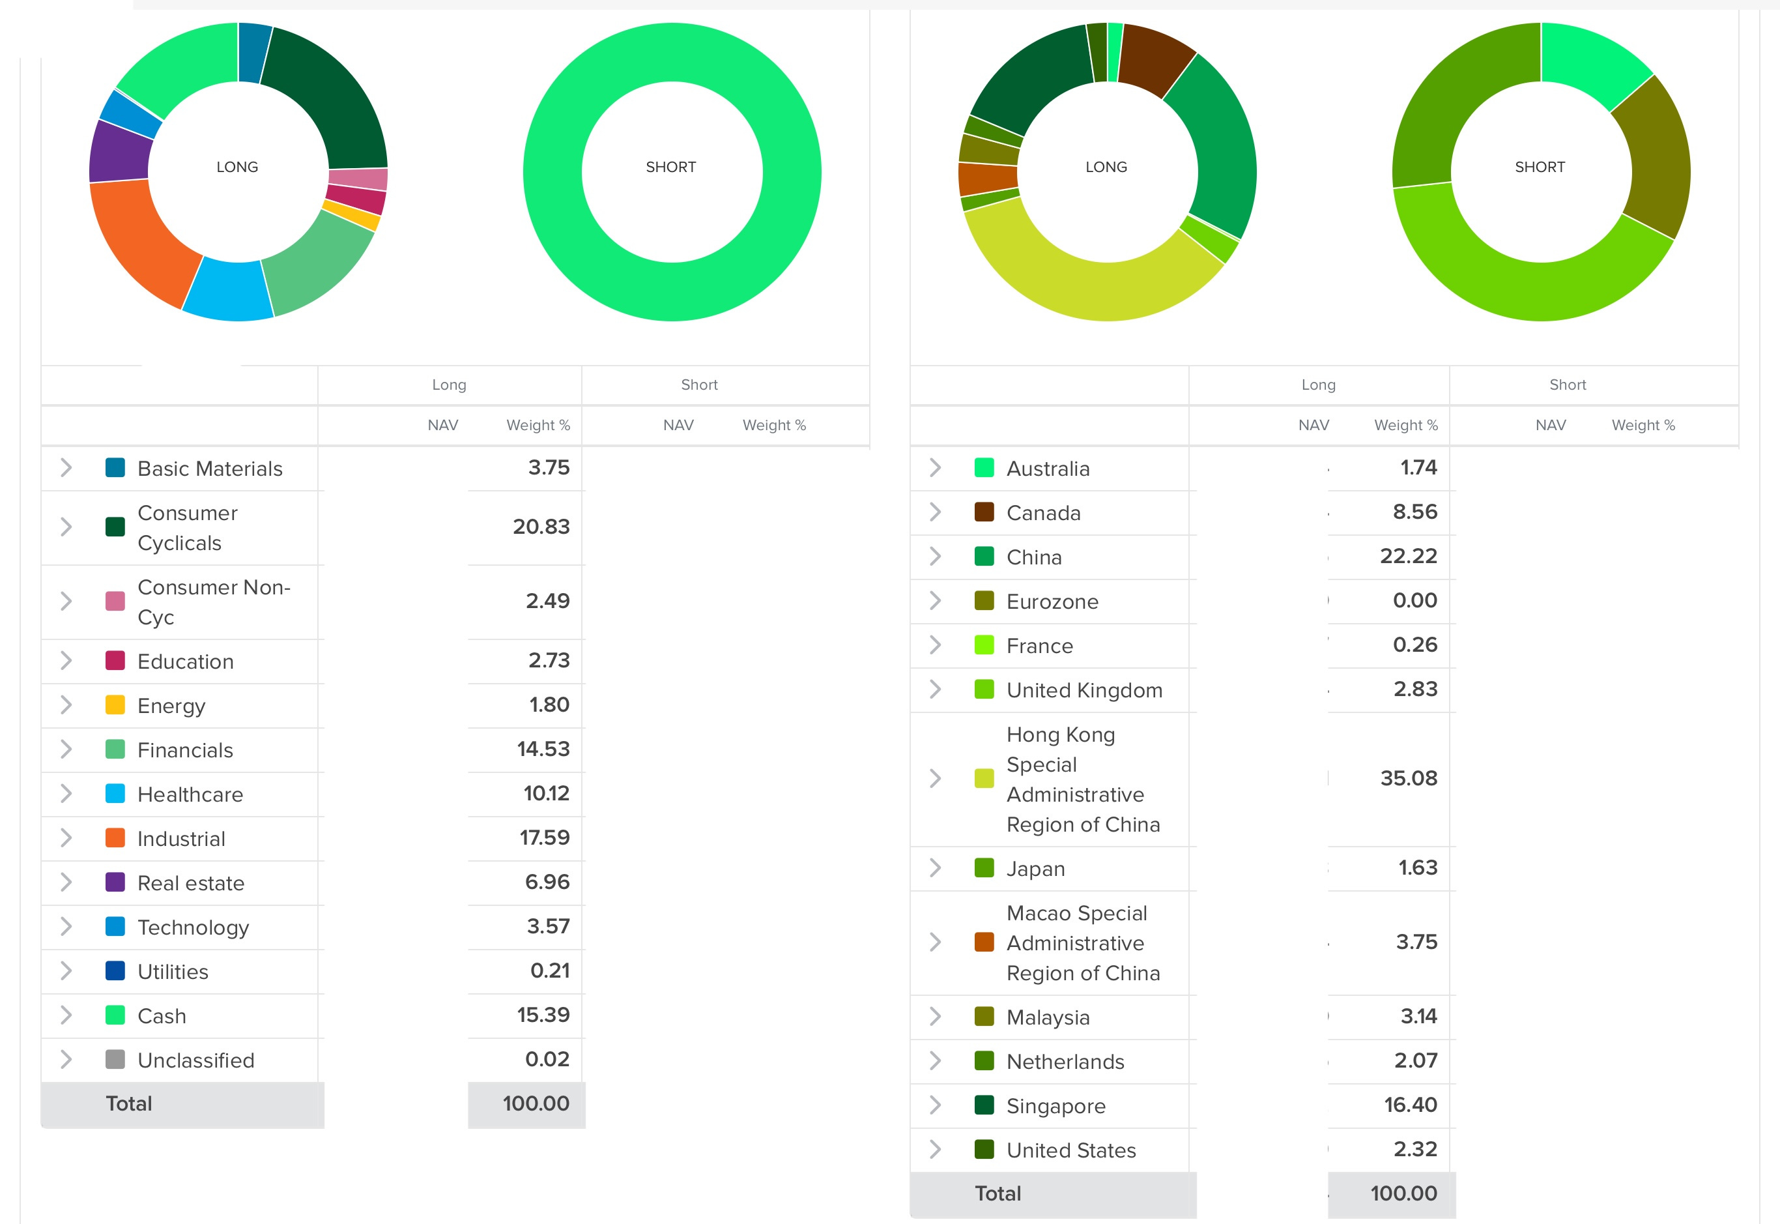Click sector Long Weight % header
This screenshot has width=1780, height=1224.
click(538, 426)
